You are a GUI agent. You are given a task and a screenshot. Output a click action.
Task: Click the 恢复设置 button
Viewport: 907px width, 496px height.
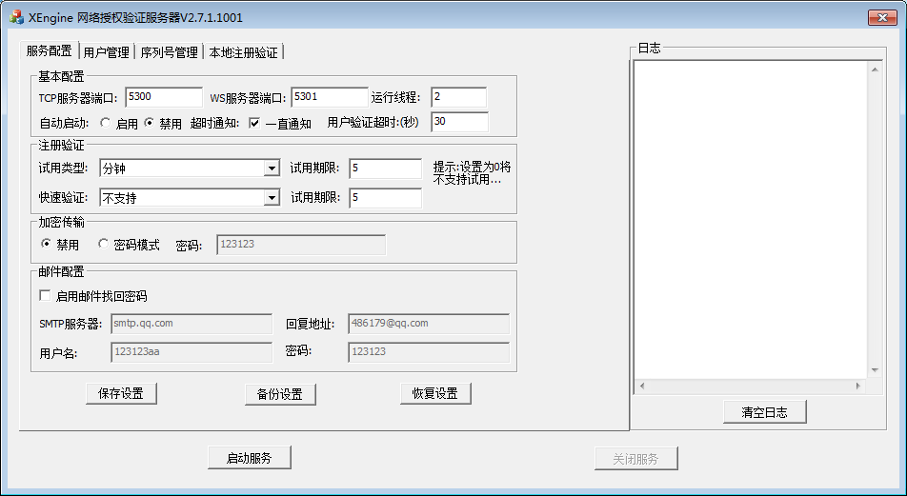(x=435, y=394)
